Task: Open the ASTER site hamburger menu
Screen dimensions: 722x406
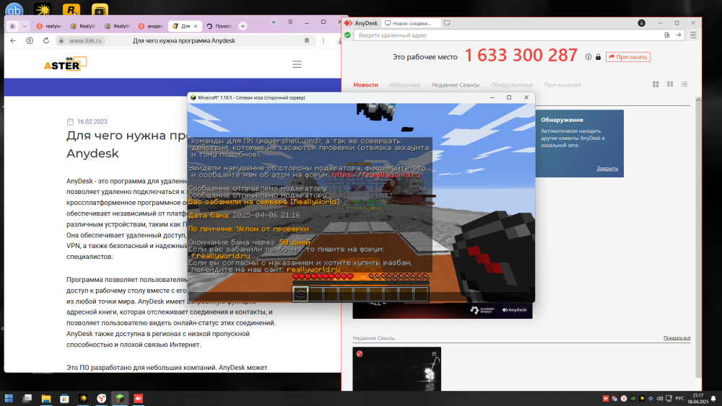Action: click(x=297, y=64)
